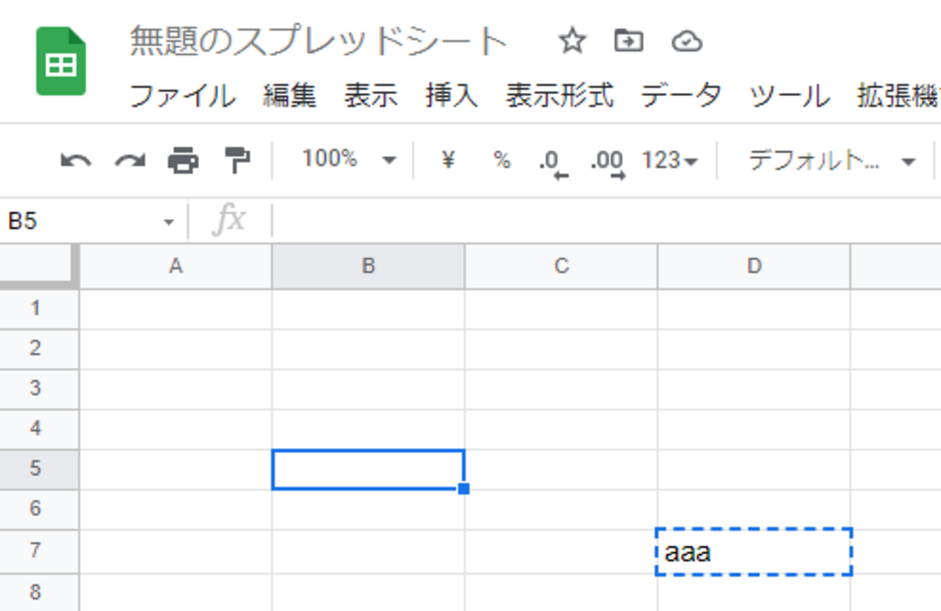Select the paint format roller icon
Viewport: 941px width, 611px height.
237,160
